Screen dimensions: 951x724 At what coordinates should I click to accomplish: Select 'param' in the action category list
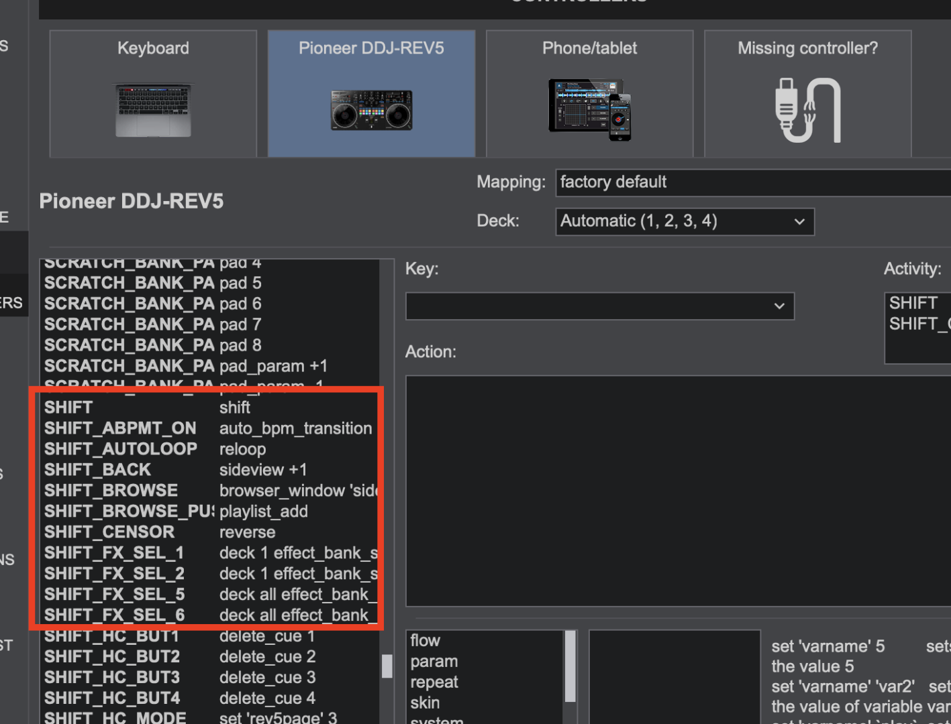485,662
